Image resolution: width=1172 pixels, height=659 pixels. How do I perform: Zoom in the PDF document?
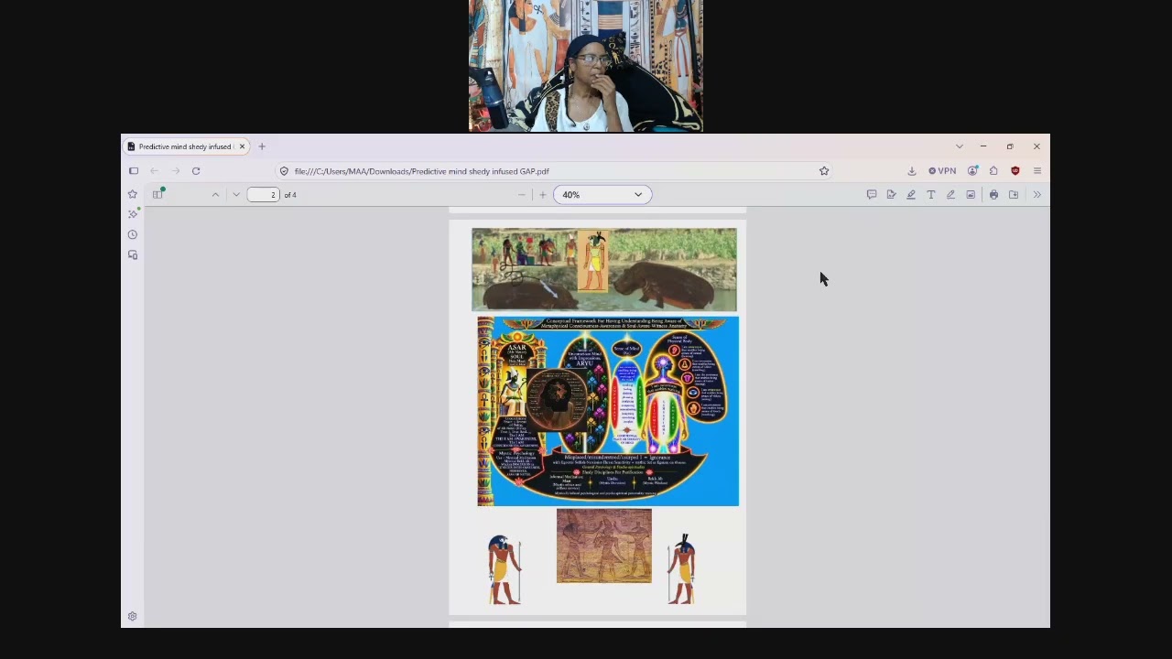pyautogui.click(x=543, y=194)
